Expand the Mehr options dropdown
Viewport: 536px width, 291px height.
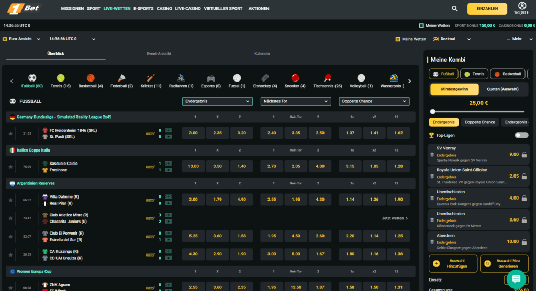(520, 39)
